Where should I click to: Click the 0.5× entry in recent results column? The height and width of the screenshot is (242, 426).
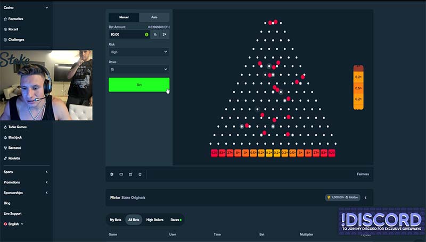[x=358, y=88]
